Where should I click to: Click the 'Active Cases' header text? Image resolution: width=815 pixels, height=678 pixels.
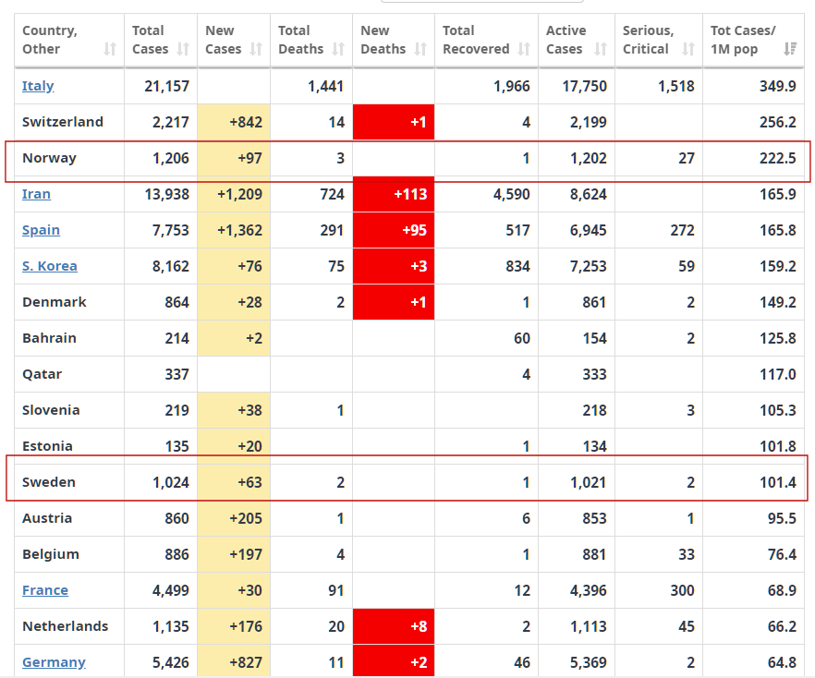click(x=566, y=40)
